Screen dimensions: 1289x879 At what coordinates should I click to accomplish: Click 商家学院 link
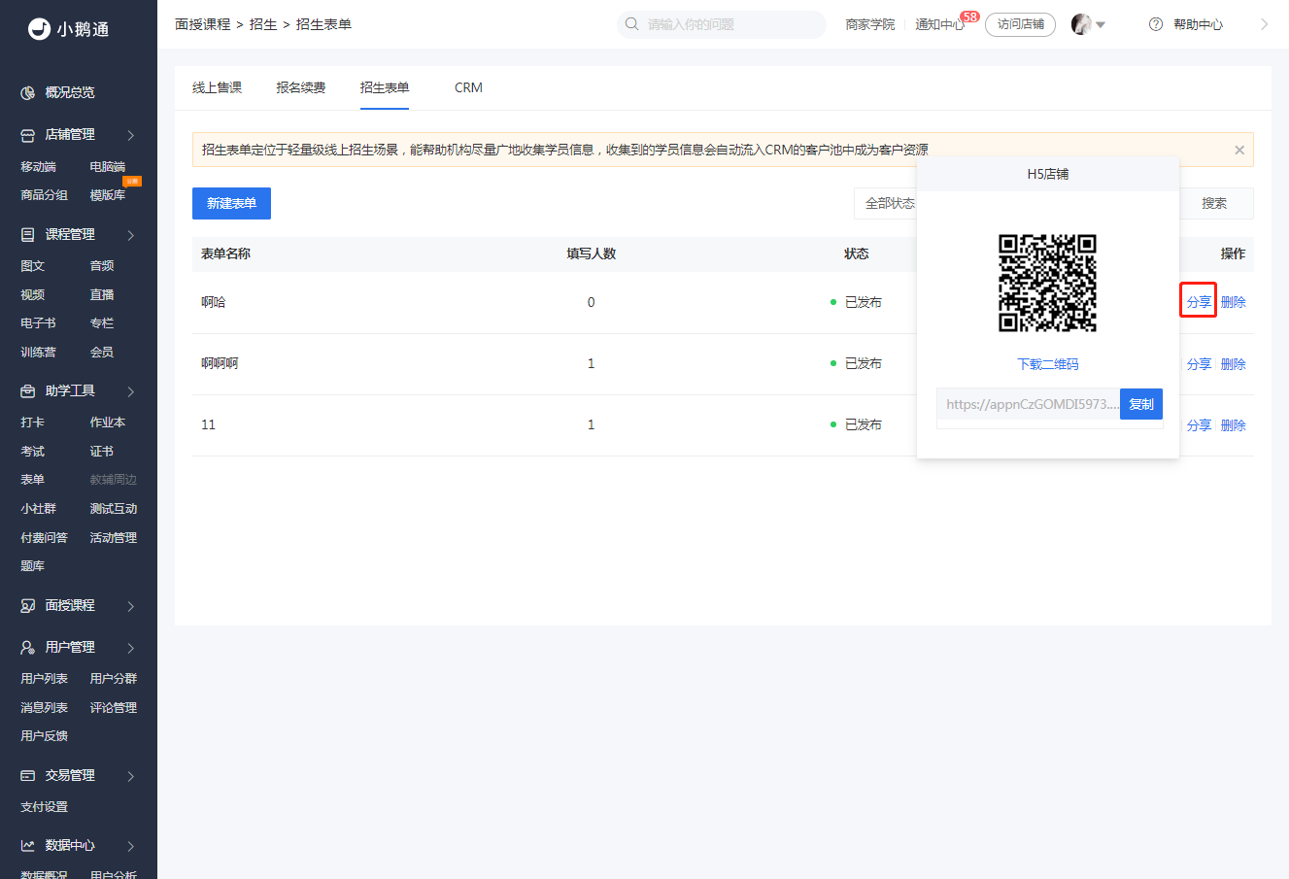pyautogui.click(x=870, y=24)
